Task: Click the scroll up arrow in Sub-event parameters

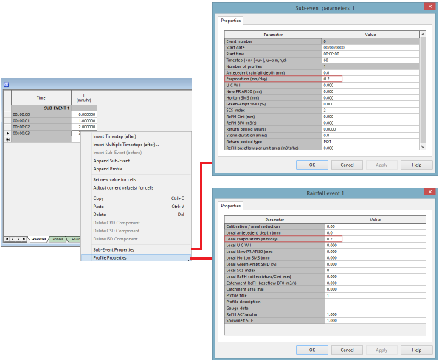Action: click(423, 34)
